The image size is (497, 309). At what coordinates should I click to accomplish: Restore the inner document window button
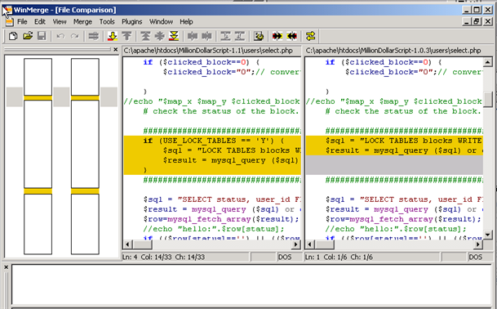pyautogui.click(x=477, y=21)
